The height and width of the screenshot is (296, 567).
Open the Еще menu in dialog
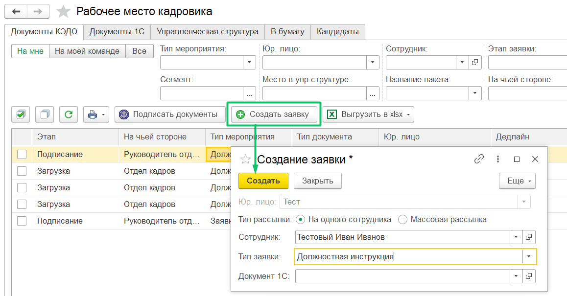point(517,181)
